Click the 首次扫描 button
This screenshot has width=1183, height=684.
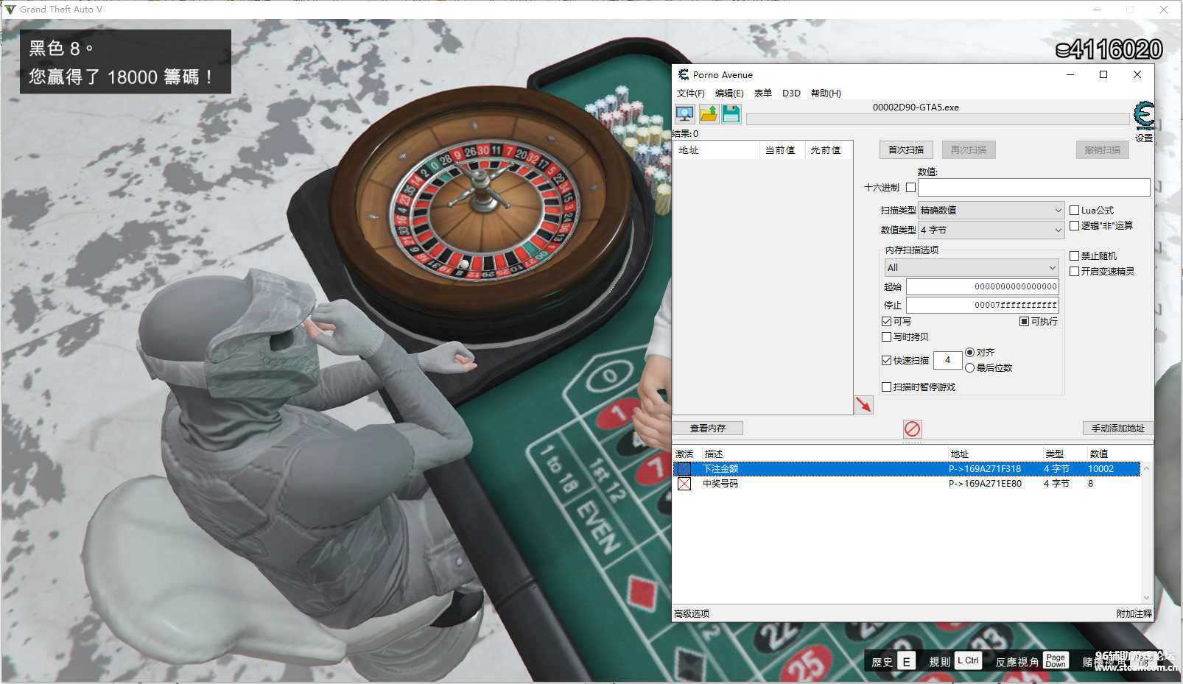point(905,150)
